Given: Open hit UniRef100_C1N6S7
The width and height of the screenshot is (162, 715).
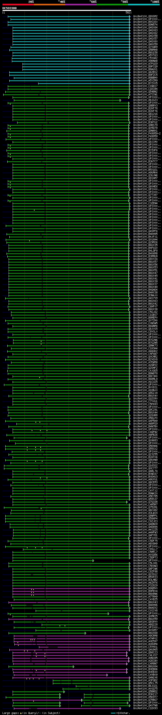Looking at the screenshot, I should (x=145, y=86).
